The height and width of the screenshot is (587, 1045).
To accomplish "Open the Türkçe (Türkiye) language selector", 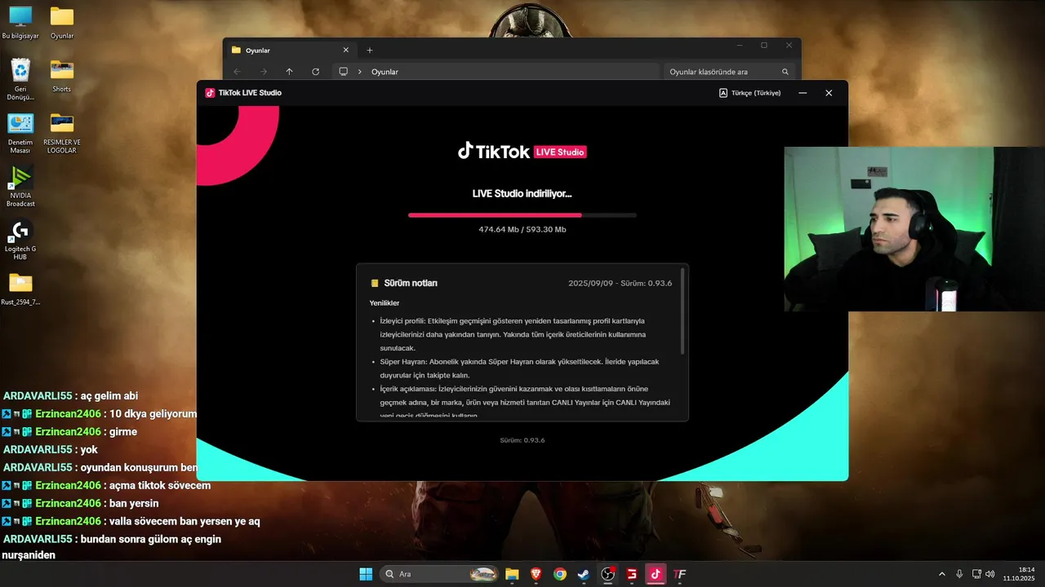I will coord(749,93).
